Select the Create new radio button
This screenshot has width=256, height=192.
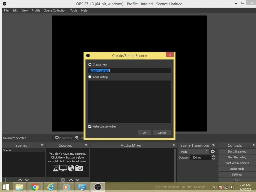90,64
